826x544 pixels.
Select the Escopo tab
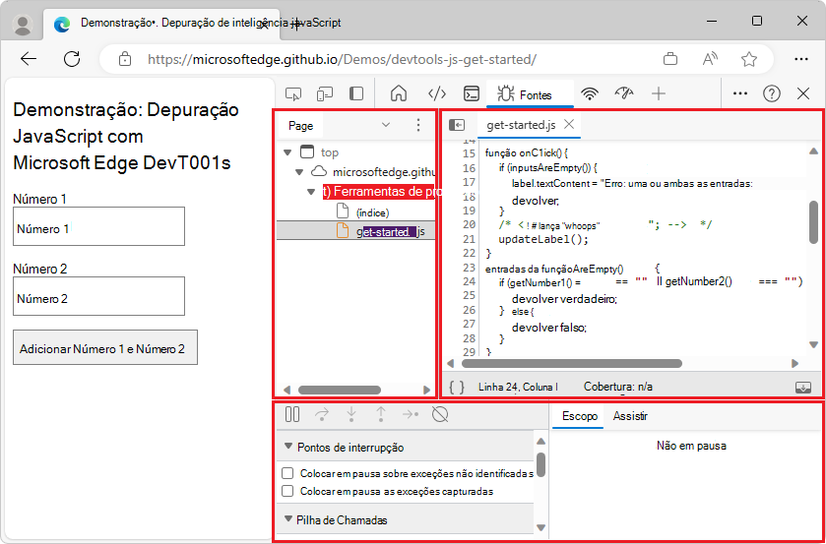click(580, 416)
